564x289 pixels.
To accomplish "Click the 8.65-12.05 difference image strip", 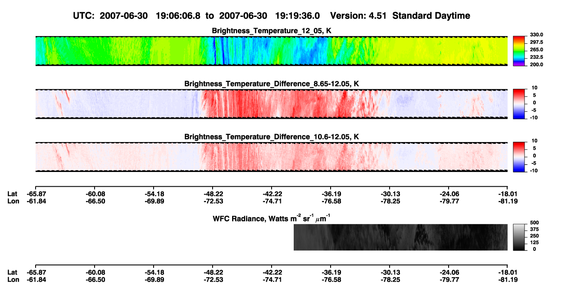I will (x=271, y=104).
